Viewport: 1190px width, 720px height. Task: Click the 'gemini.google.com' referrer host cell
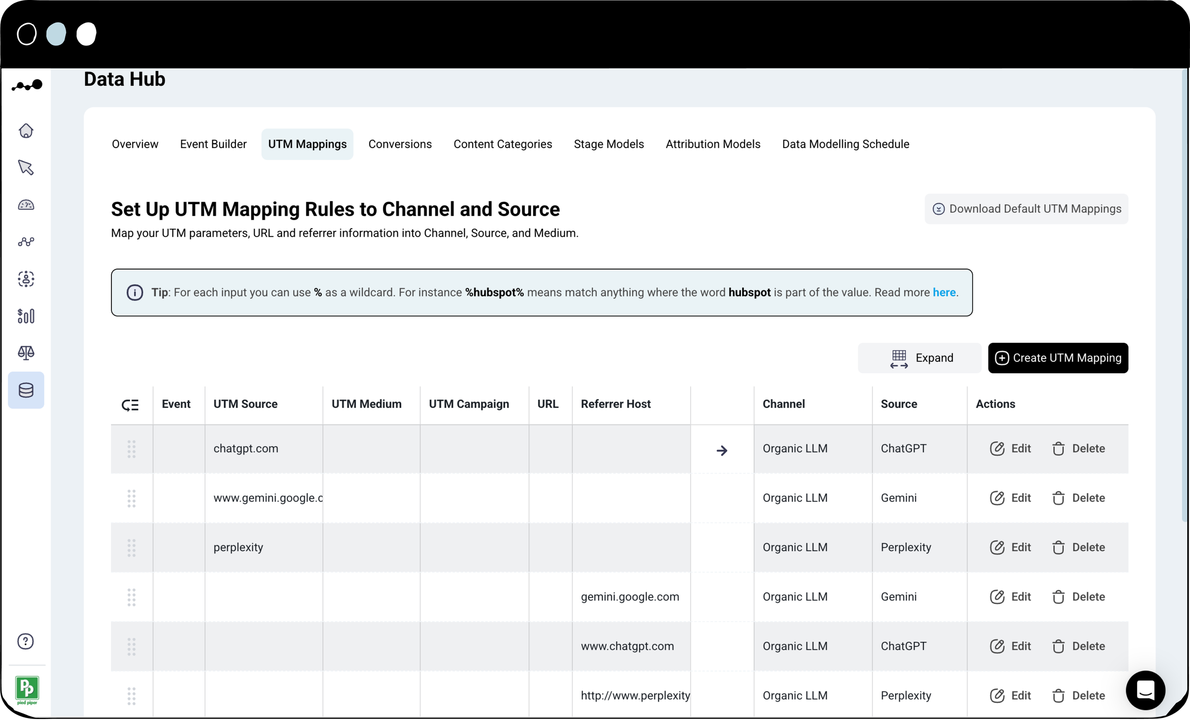(x=631, y=597)
